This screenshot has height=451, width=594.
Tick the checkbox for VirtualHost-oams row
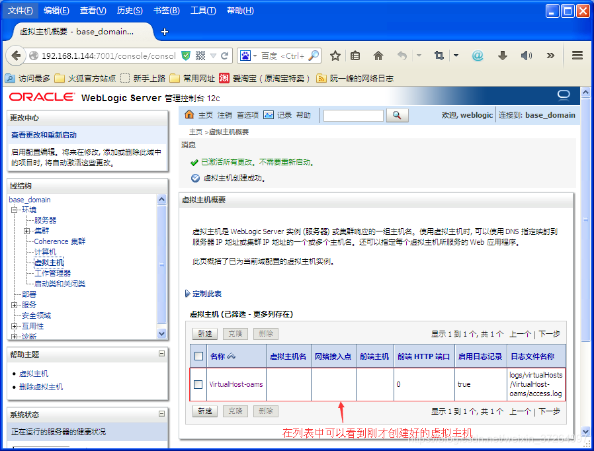(198, 384)
